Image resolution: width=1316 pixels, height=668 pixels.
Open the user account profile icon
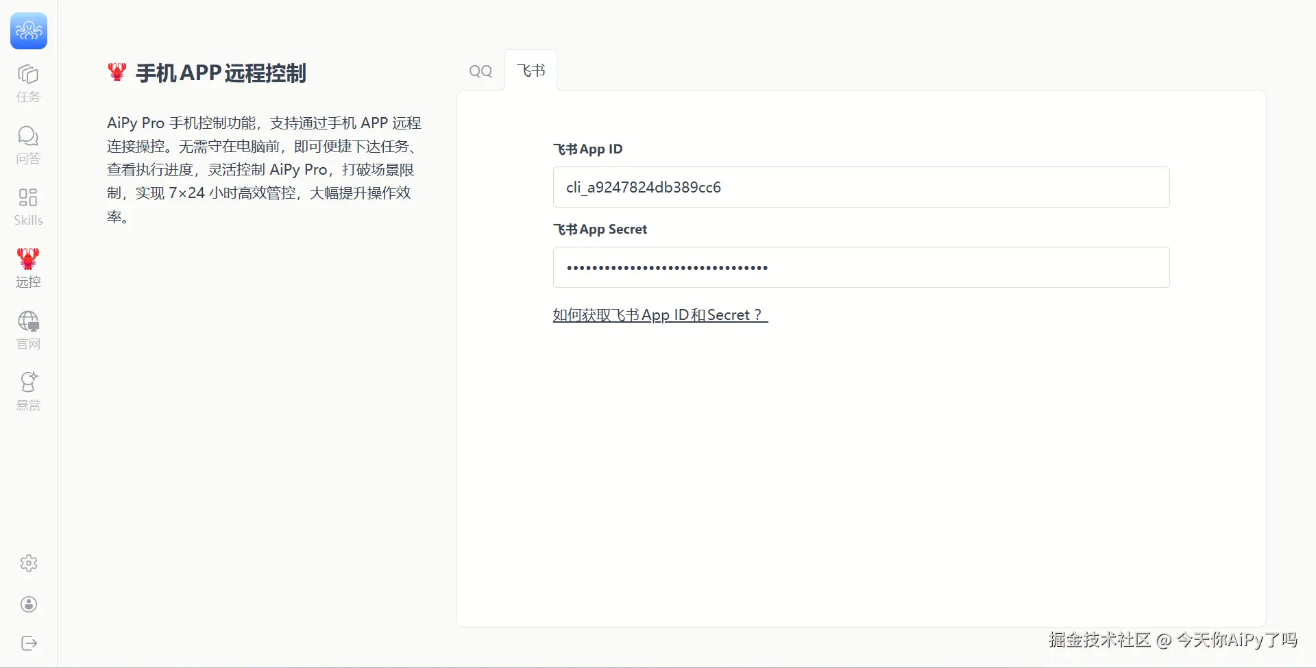[29, 604]
